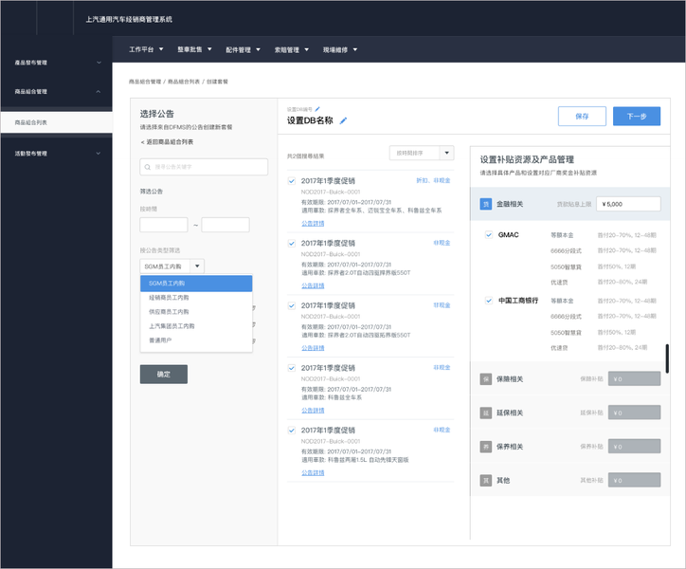Click the 搜寻公告关键字 search field
686x569 pixels.
(x=204, y=167)
